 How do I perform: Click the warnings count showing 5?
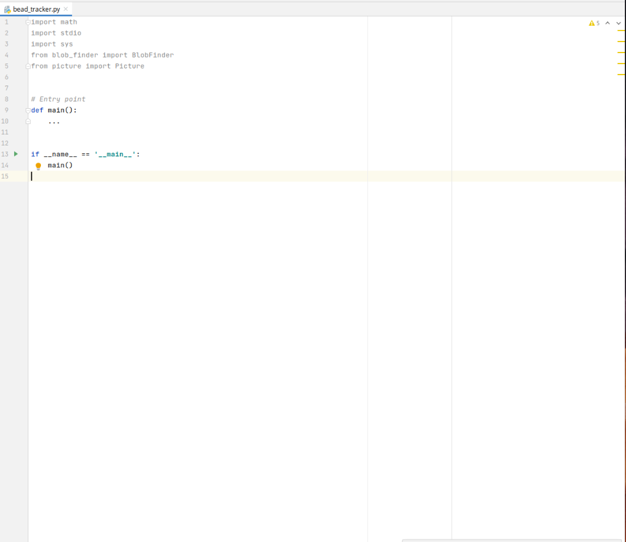tap(596, 23)
